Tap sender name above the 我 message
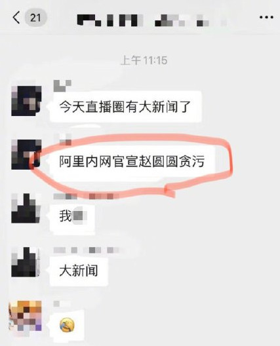The width and height of the screenshot is (280, 346). coord(87,196)
